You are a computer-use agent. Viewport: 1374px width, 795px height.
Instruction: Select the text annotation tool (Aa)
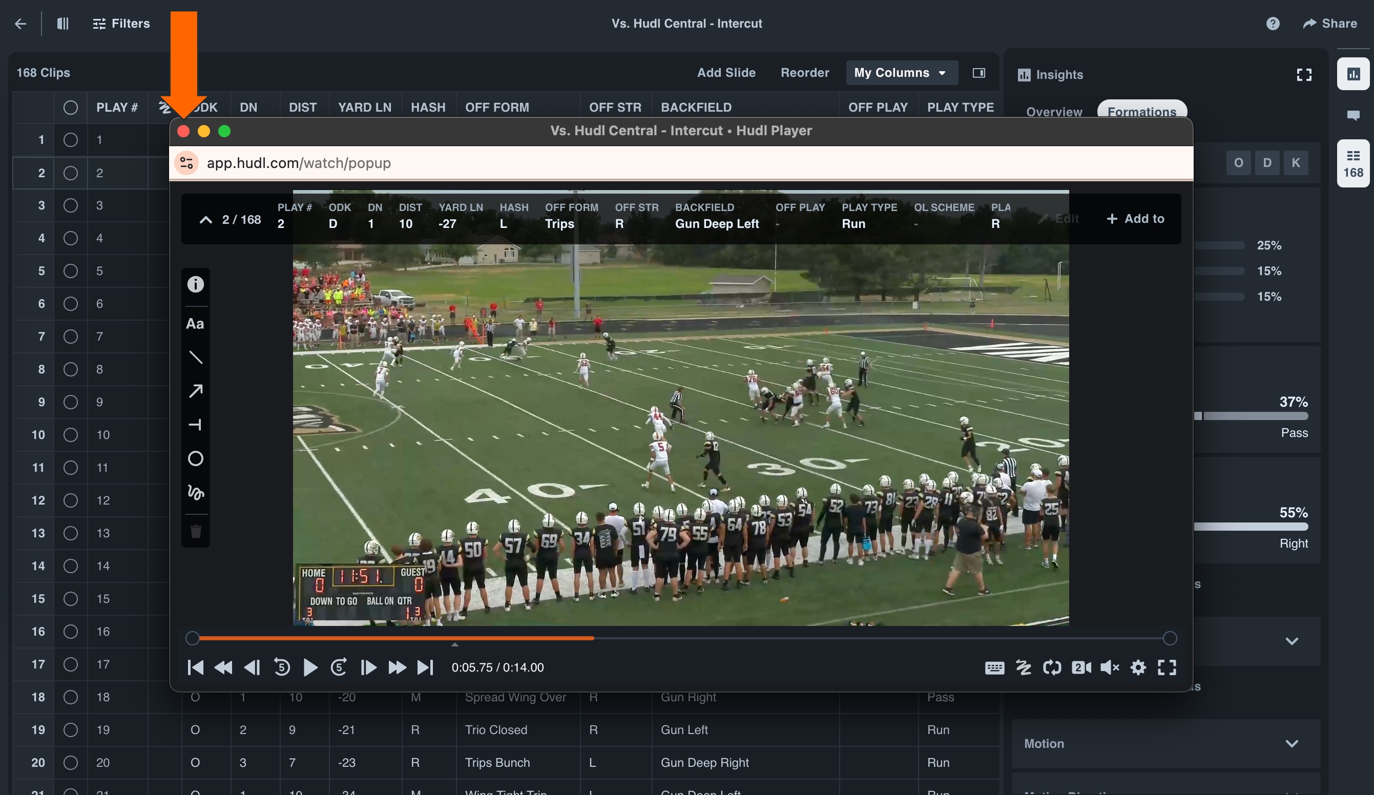pyautogui.click(x=195, y=324)
